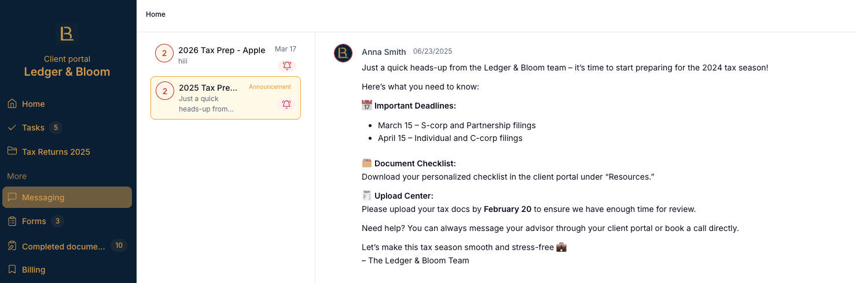Click Anna Smith's avatar in message
This screenshot has width=856, height=283.
[x=343, y=53]
